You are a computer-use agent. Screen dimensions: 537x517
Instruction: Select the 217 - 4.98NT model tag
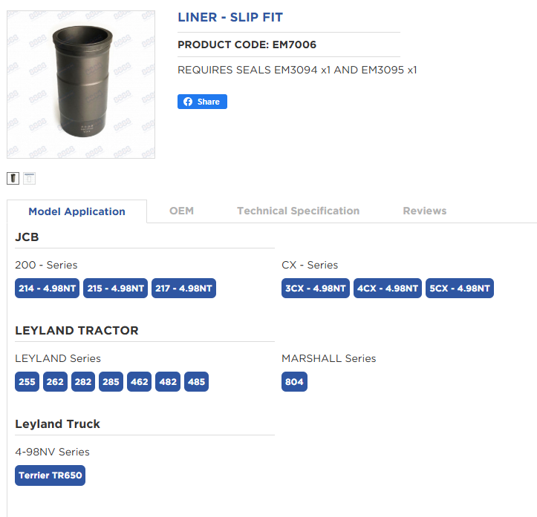pyautogui.click(x=183, y=289)
